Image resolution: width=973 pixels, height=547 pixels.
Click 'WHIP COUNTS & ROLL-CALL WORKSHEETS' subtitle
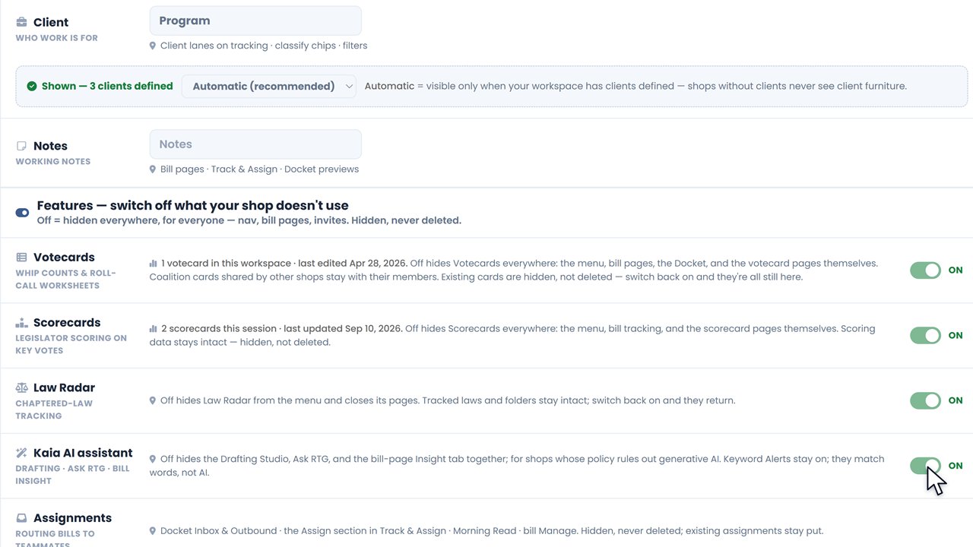[65, 280]
